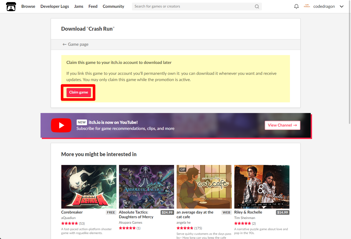The image size is (351, 239).
Task: Click GIF badge on cat cafe cover
Action: (183, 170)
